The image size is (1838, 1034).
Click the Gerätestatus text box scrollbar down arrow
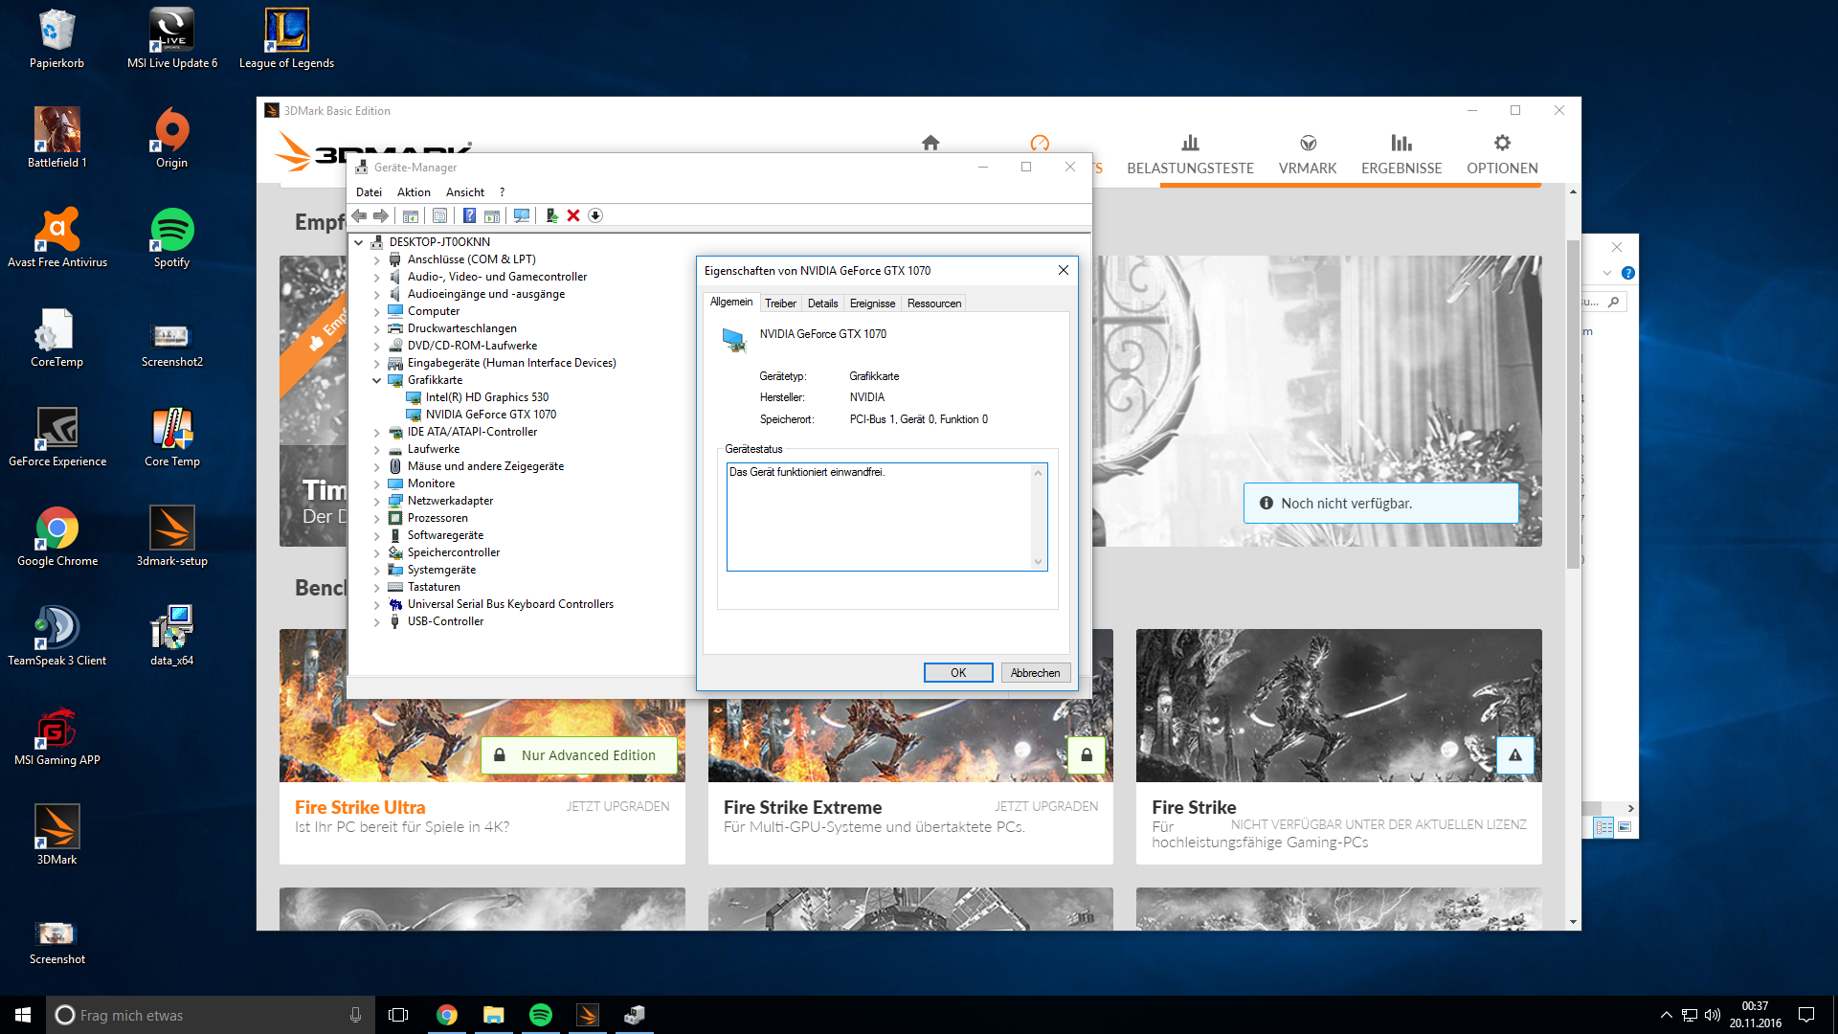(x=1039, y=562)
